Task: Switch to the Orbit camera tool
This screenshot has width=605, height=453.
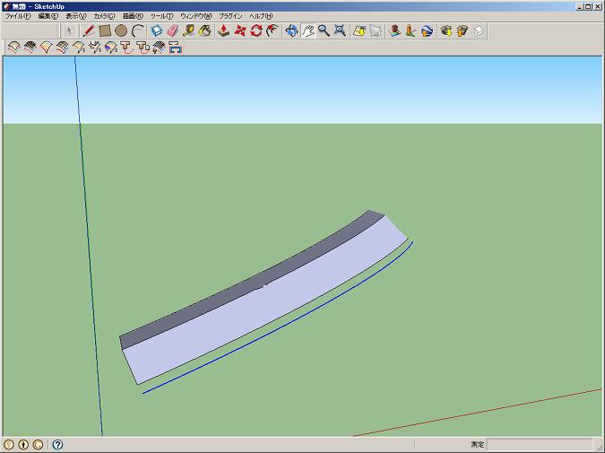Action: [291, 30]
